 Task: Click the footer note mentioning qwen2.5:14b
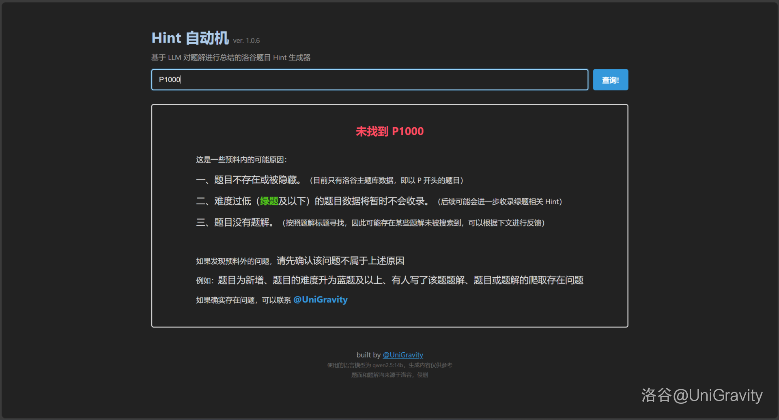(x=389, y=365)
